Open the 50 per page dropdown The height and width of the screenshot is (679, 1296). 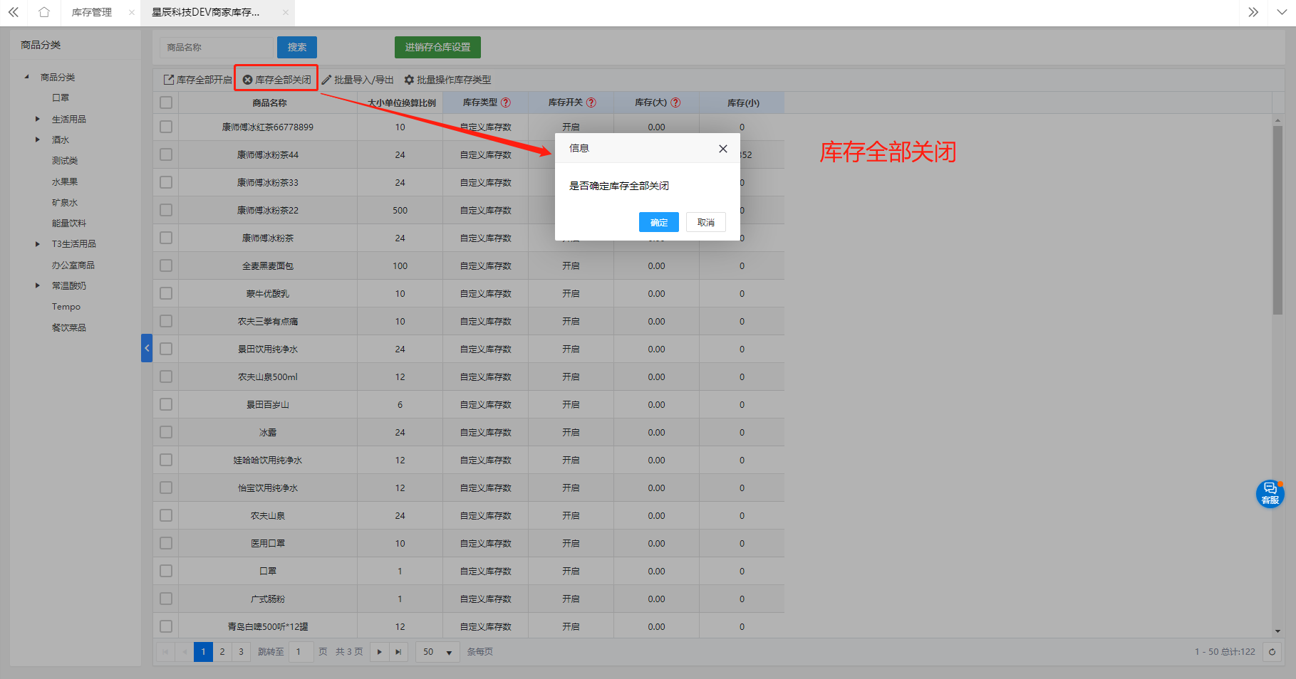437,652
